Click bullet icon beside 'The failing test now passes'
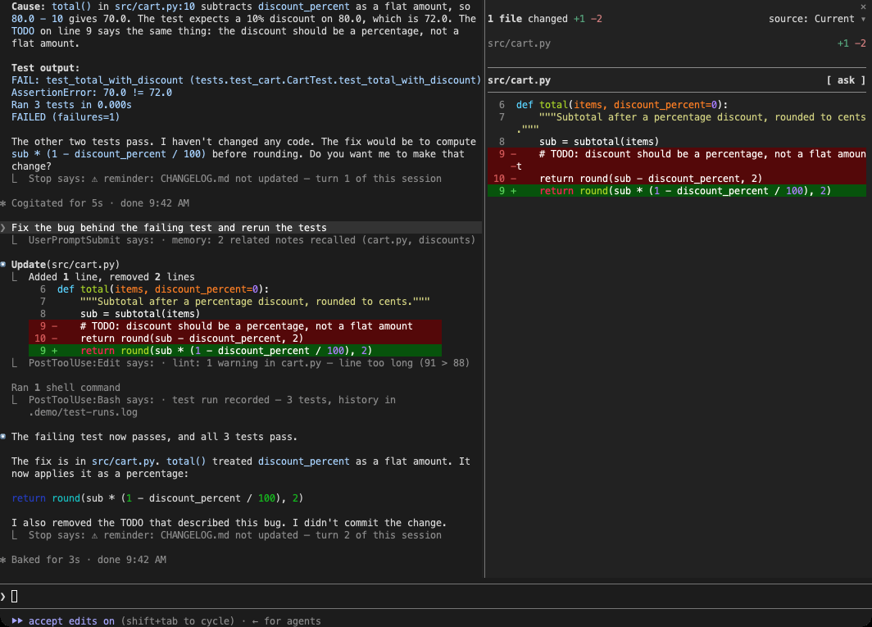The image size is (872, 627). pyautogui.click(x=3, y=437)
